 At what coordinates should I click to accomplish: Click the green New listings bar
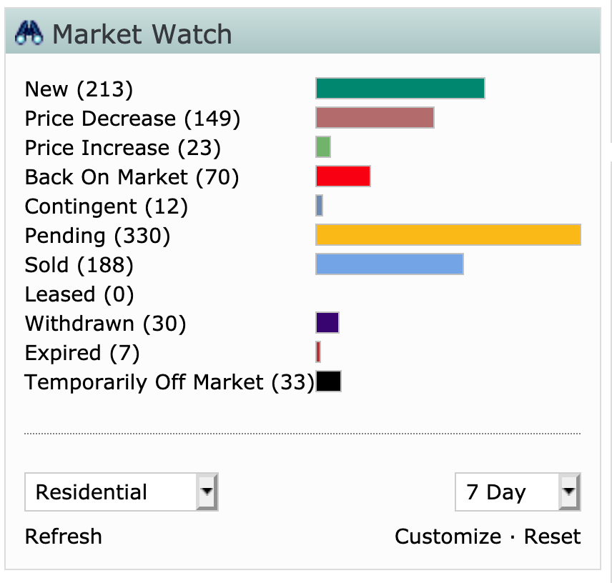click(400, 89)
